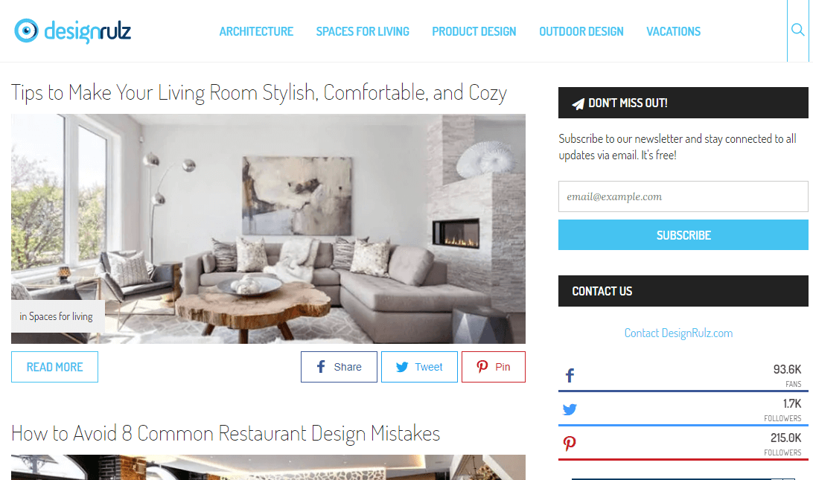Open the living room article image

point(268,228)
